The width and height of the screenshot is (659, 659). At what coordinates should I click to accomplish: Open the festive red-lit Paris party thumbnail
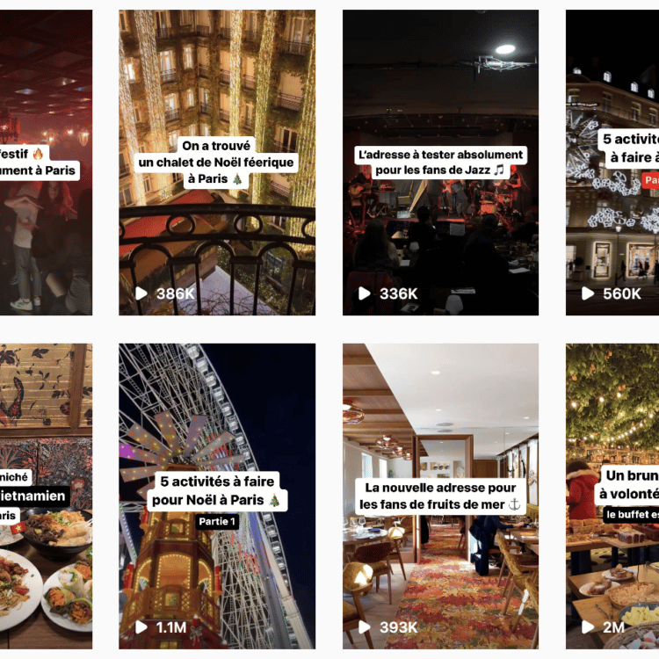(x=47, y=163)
